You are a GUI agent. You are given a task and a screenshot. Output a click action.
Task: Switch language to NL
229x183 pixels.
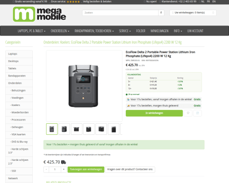pyautogui.click(x=203, y=1)
